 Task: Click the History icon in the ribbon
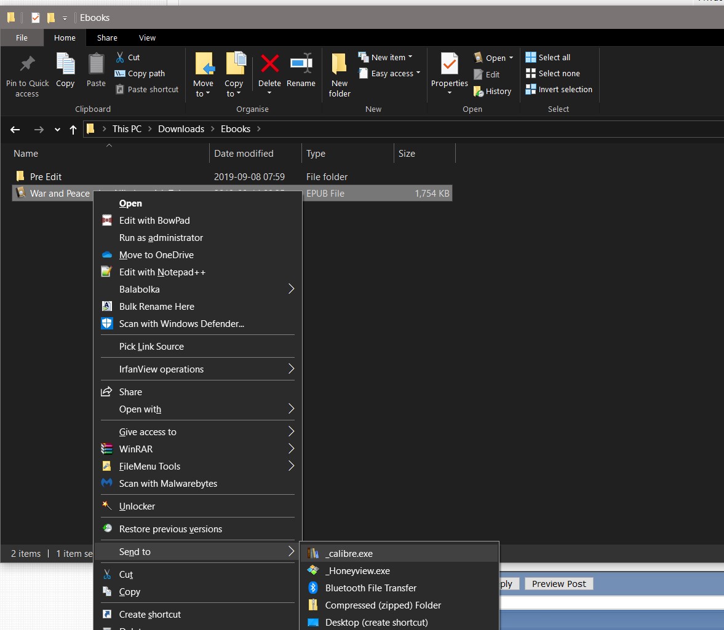pos(479,92)
